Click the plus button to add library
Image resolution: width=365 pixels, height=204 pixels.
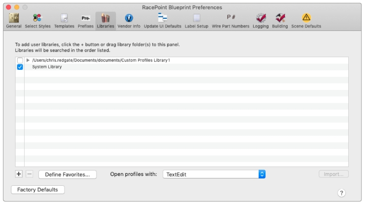click(19, 174)
